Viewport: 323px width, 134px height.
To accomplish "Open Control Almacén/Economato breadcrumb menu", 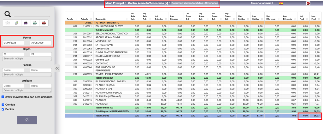I will (x=148, y=3).
